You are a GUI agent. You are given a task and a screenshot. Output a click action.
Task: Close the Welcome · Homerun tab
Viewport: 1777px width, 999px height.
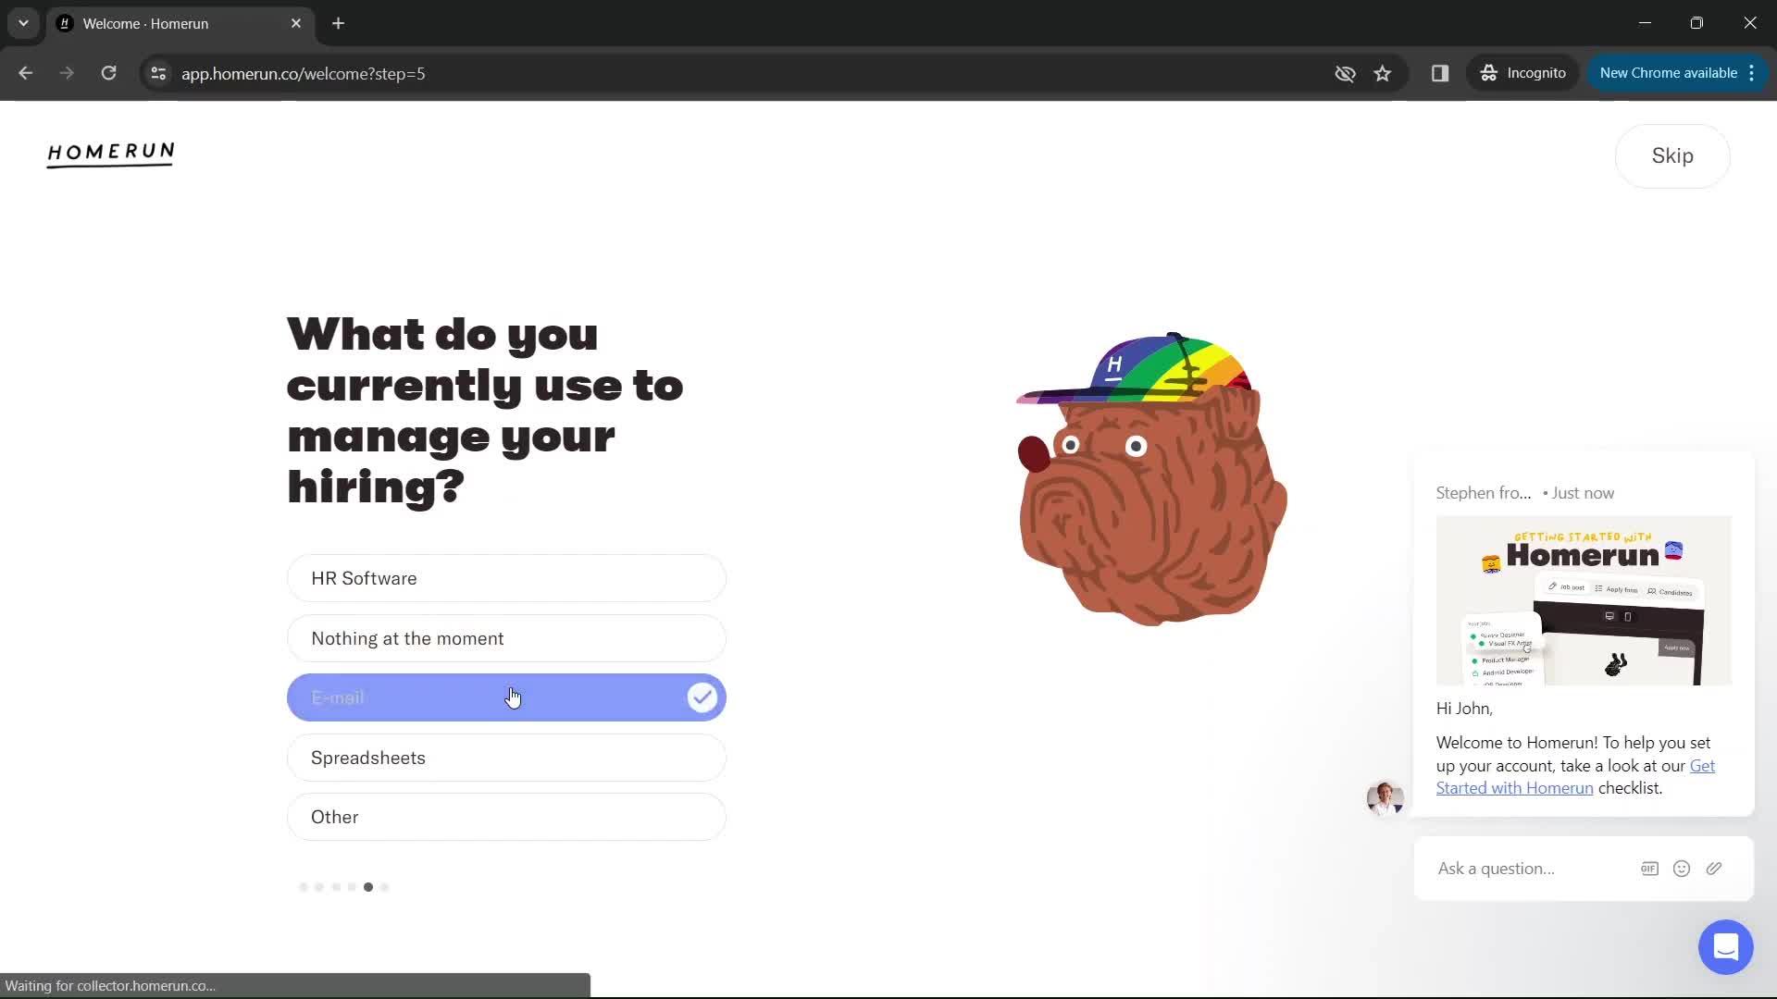[x=296, y=23]
